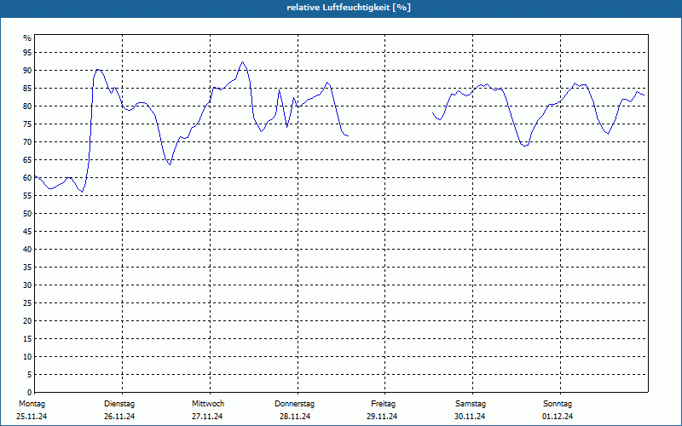Screen dimensions: 682x426
Task: Click the y-axis value '50'
Action: [27, 214]
